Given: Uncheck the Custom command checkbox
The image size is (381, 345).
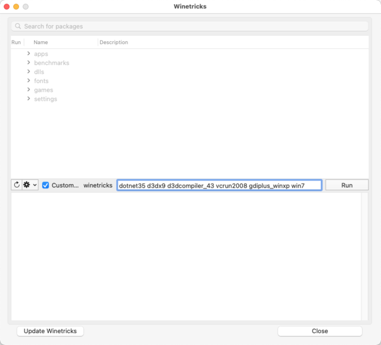Looking at the screenshot, I should coord(45,185).
